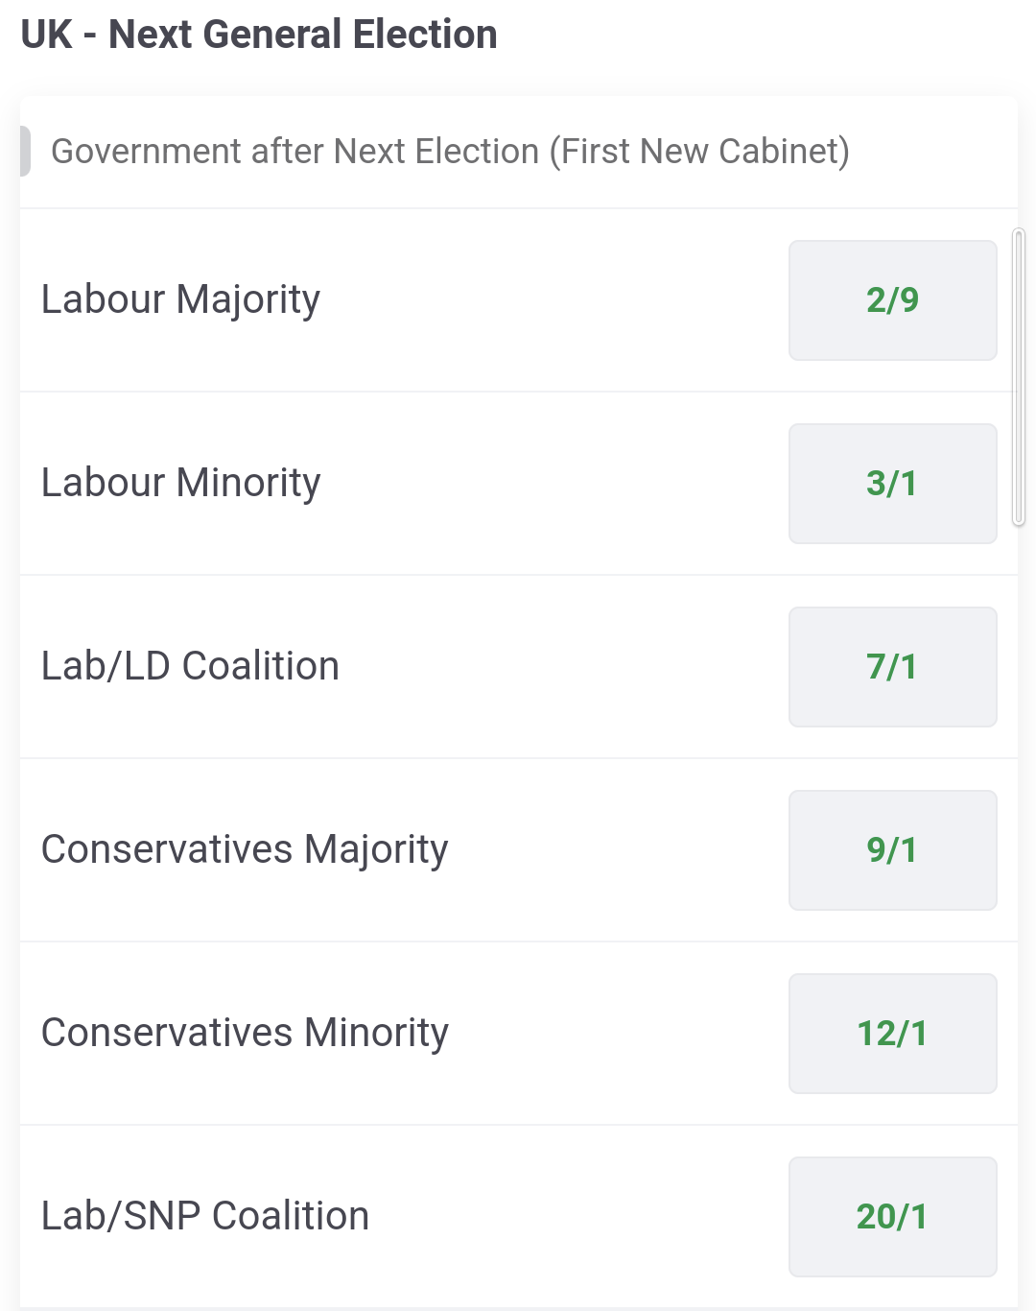Select the 3/1 Labour Minority odds
1036x1311 pixels.
[892, 484]
